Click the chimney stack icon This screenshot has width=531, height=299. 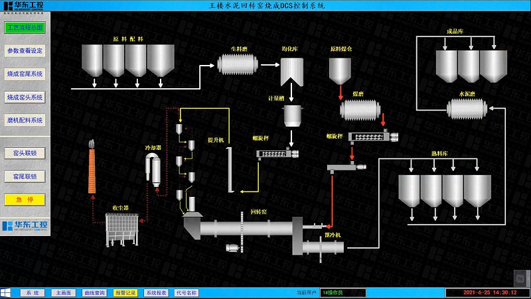pos(92,170)
